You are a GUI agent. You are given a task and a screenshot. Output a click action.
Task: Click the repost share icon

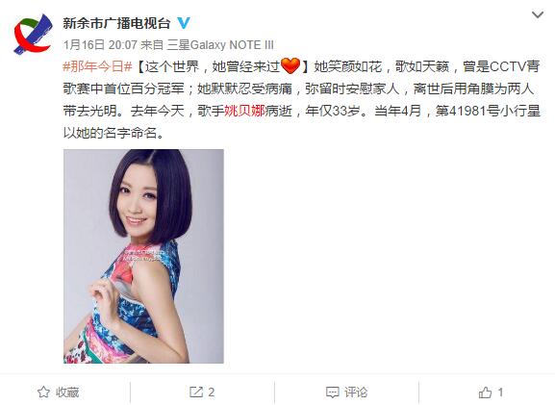pyautogui.click(x=196, y=392)
